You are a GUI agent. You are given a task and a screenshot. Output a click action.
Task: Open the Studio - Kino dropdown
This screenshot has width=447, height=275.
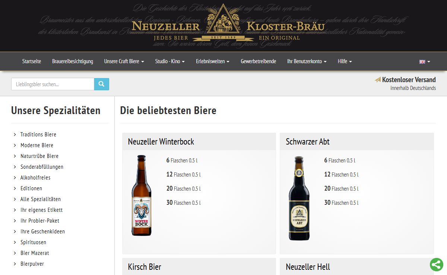click(170, 61)
